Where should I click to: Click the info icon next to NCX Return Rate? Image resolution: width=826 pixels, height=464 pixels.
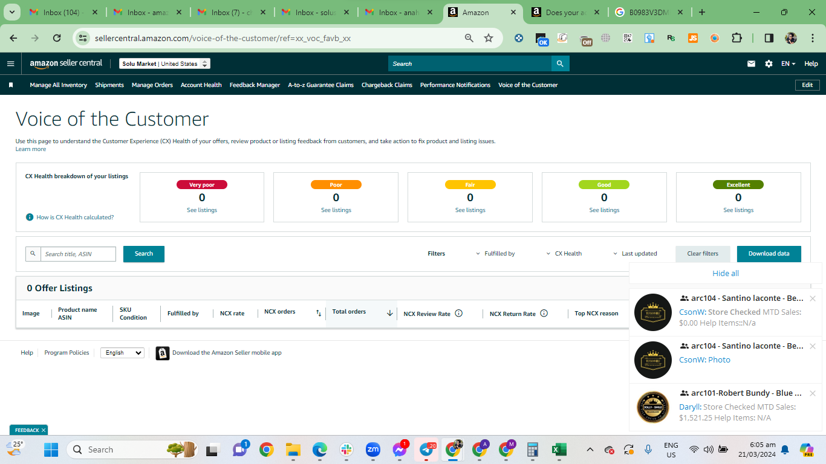pos(544,314)
